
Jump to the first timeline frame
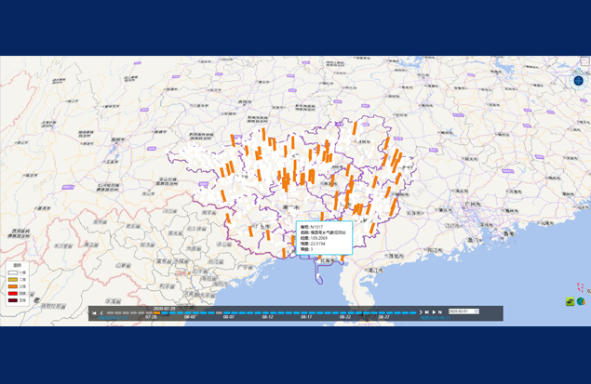tap(94, 312)
